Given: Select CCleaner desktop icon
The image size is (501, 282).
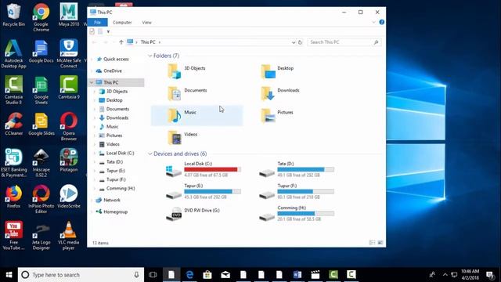Looking at the screenshot, I should (x=13, y=124).
